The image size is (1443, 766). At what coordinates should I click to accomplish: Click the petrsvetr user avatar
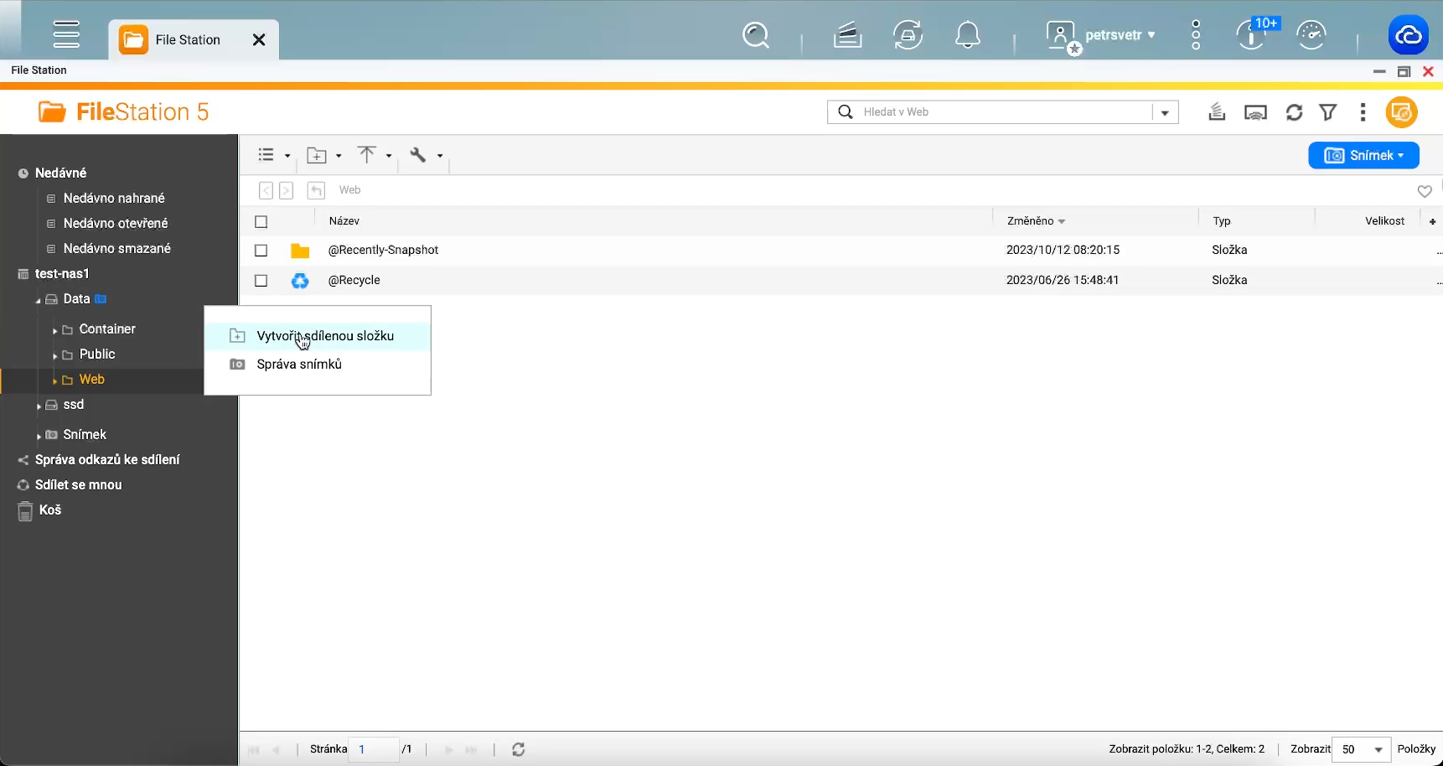[x=1060, y=35]
